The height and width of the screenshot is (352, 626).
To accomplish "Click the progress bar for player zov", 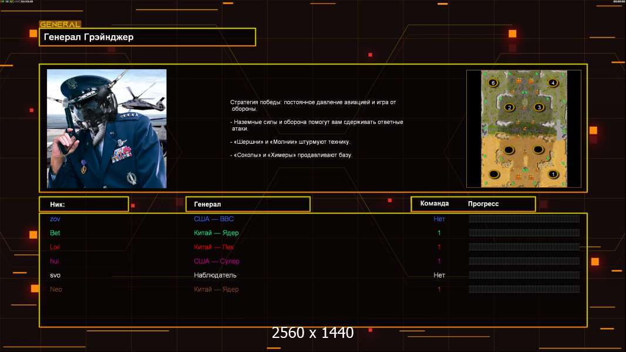I will pos(524,219).
